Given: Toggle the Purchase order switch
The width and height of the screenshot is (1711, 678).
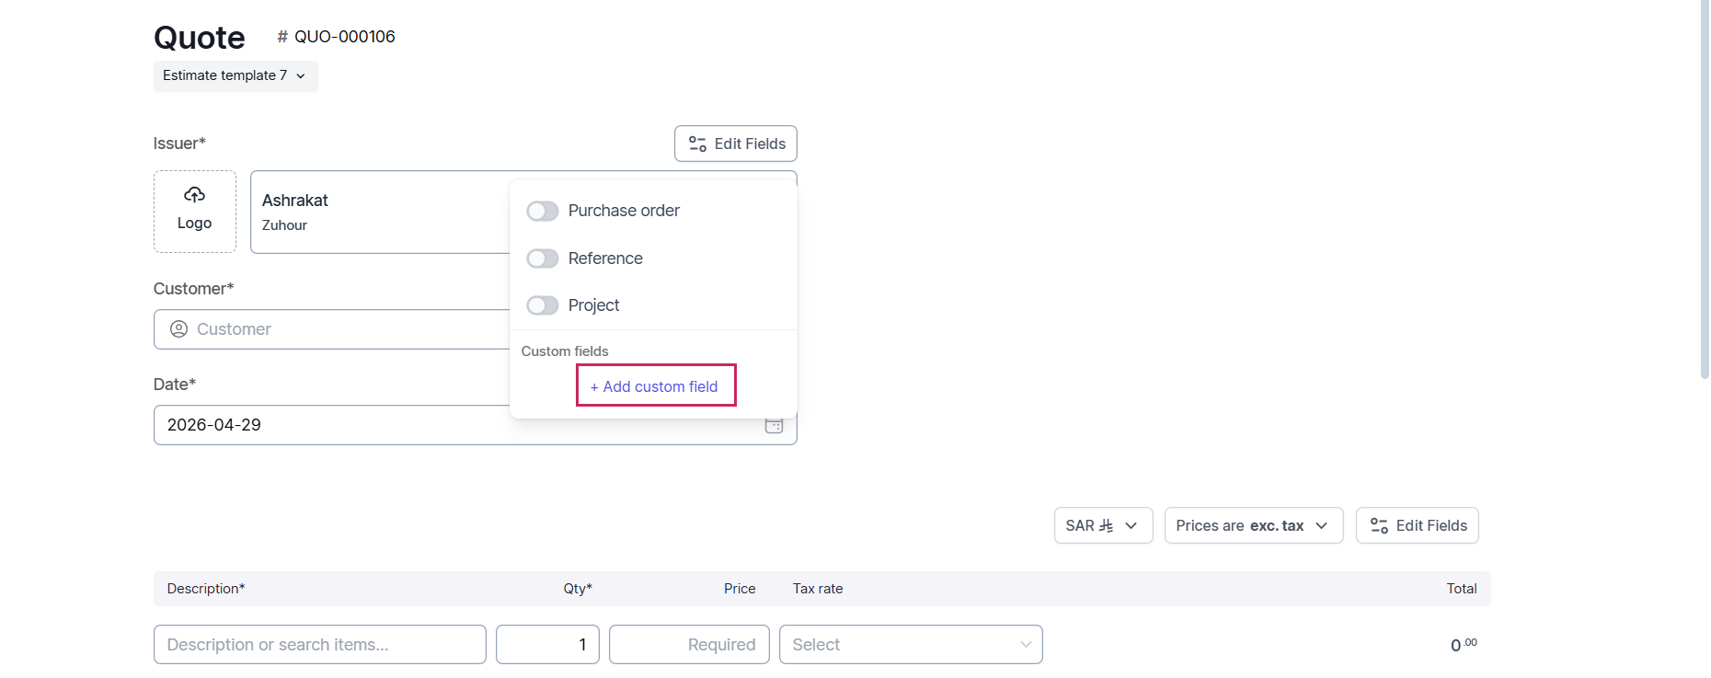Looking at the screenshot, I should [x=543, y=212].
